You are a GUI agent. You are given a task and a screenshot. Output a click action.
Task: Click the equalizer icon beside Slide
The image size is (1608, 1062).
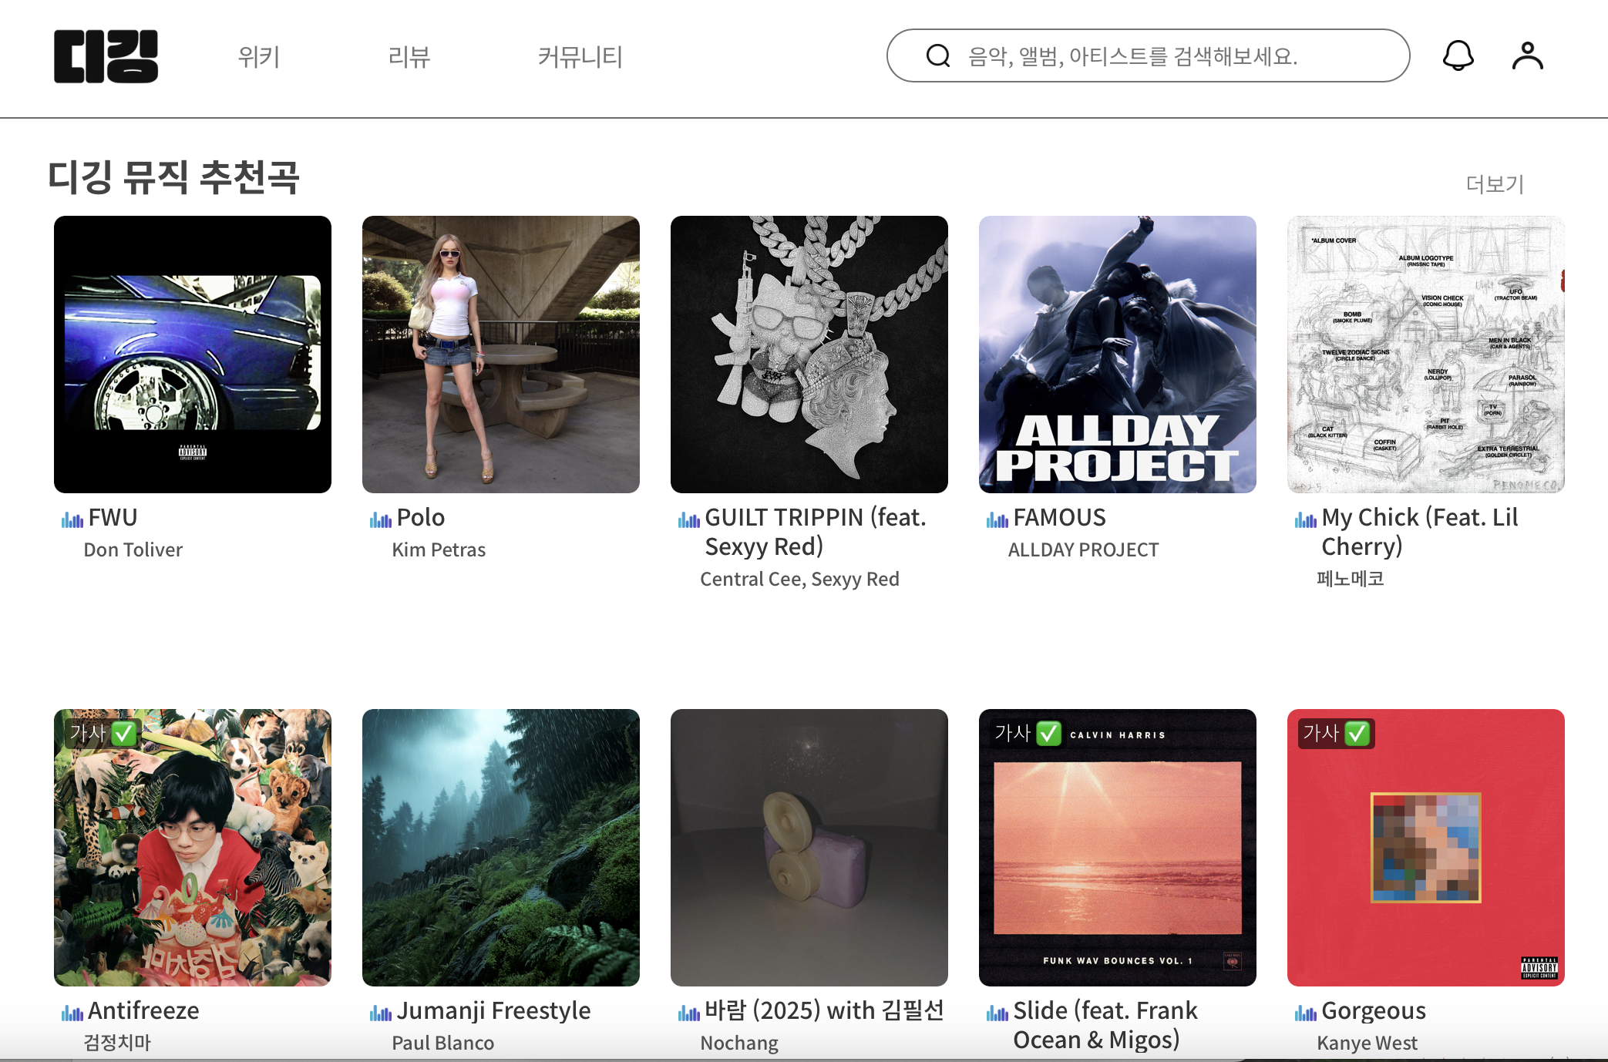(x=997, y=1013)
